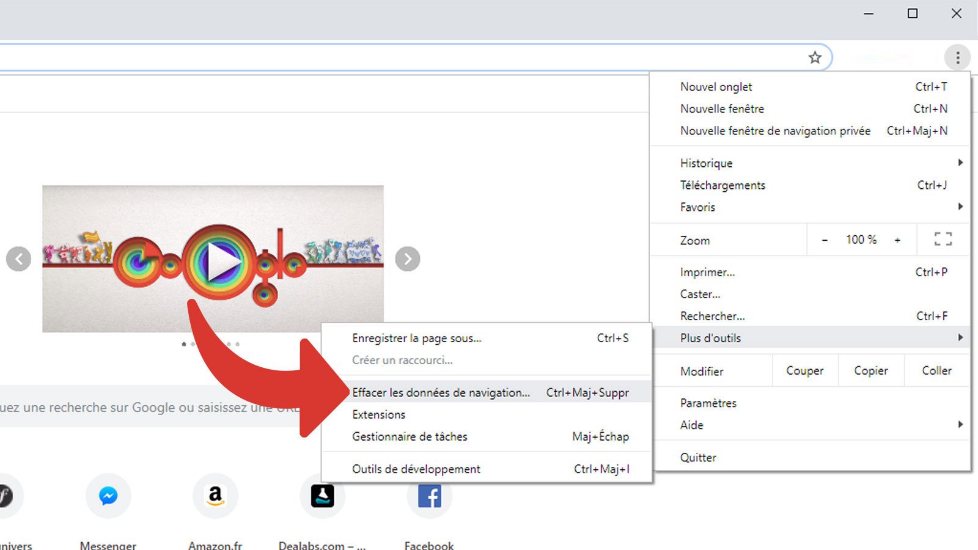Star the current page to bookmark it
The image size is (978, 550).
(x=815, y=57)
